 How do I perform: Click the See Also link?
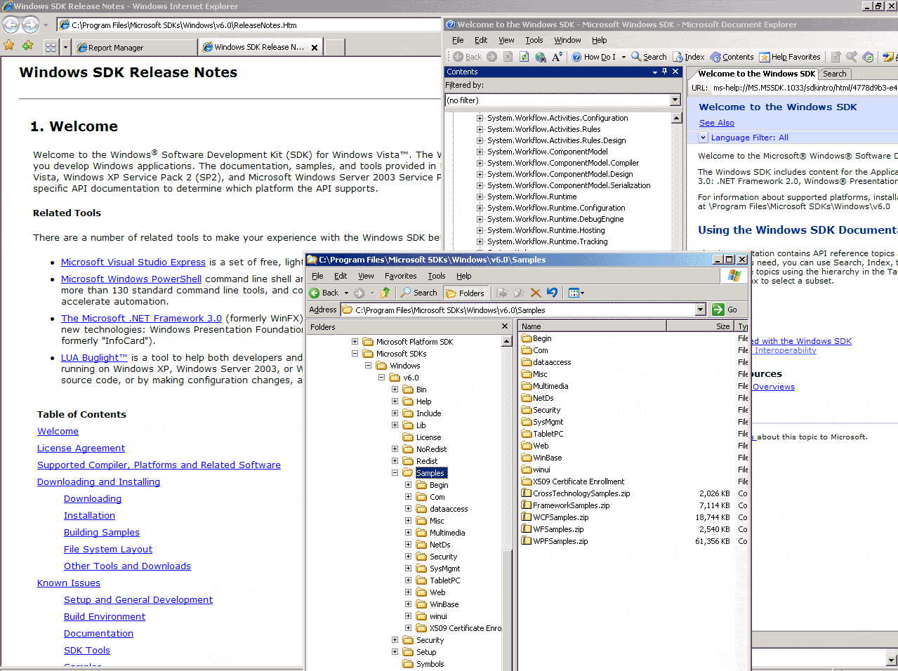(x=716, y=123)
